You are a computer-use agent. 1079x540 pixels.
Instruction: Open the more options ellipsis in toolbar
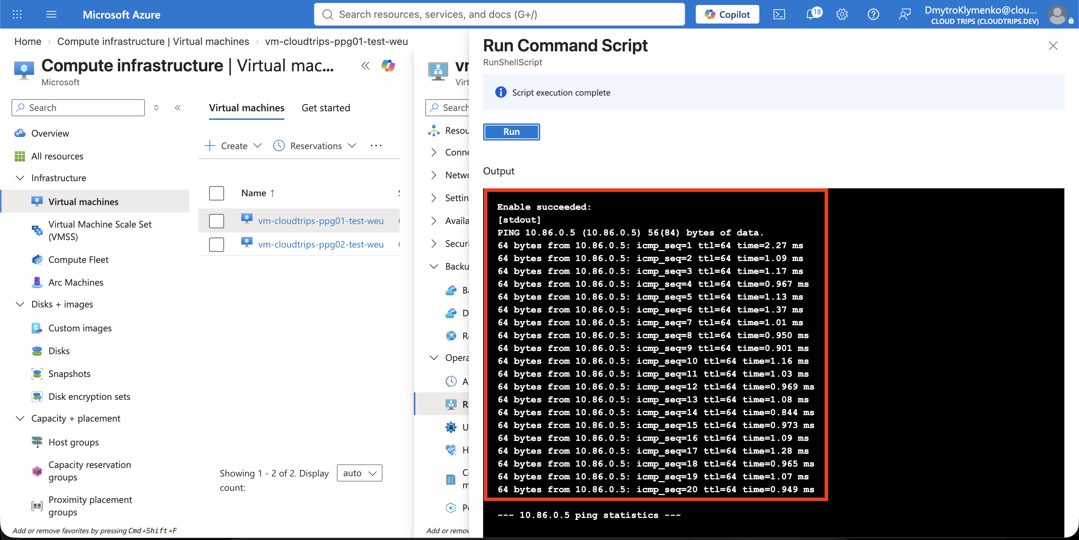tap(376, 146)
